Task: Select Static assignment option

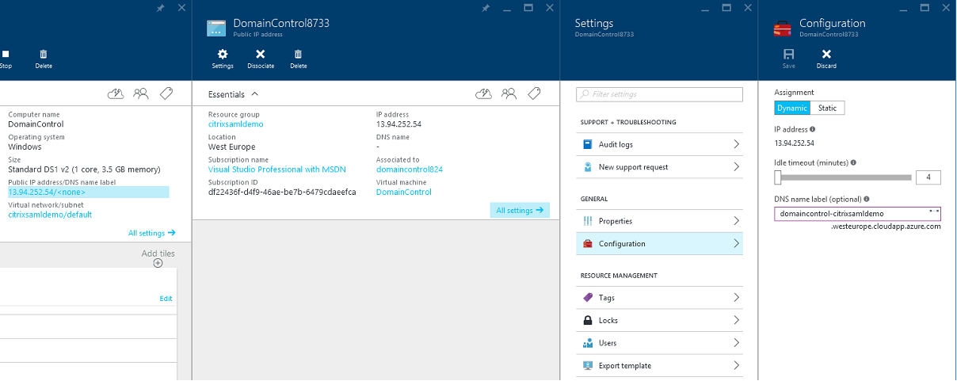Action: click(x=827, y=108)
